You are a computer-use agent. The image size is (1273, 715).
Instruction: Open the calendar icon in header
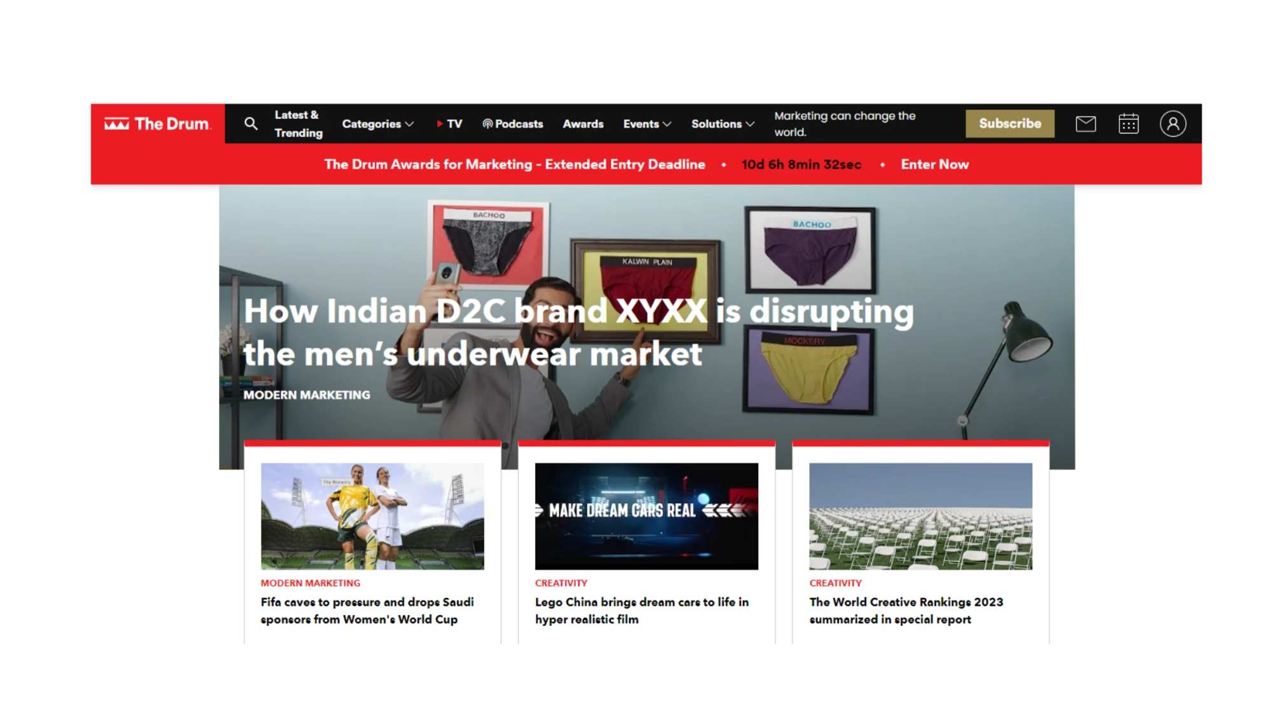[x=1128, y=123]
